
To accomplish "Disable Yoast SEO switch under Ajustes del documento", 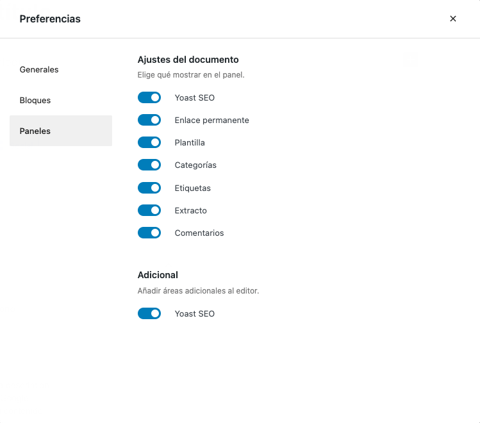I will (149, 97).
